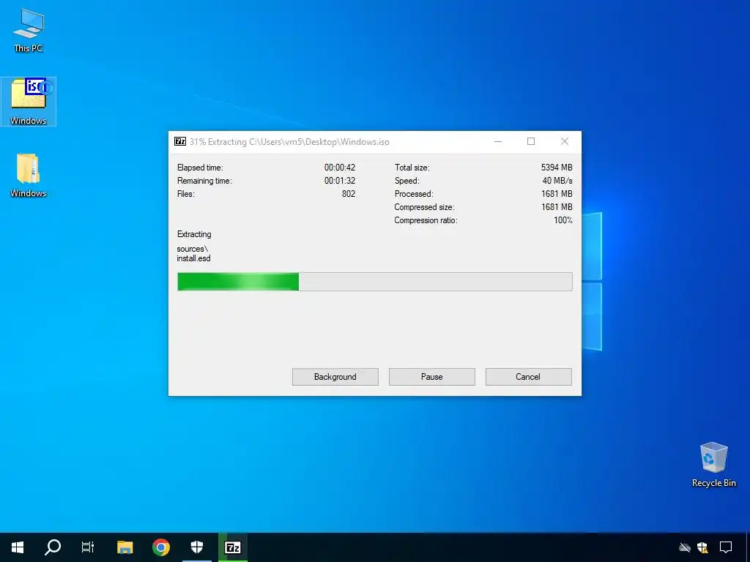Click the Speed value 40 MB/s
Image resolution: width=750 pixels, height=562 pixels.
click(557, 181)
